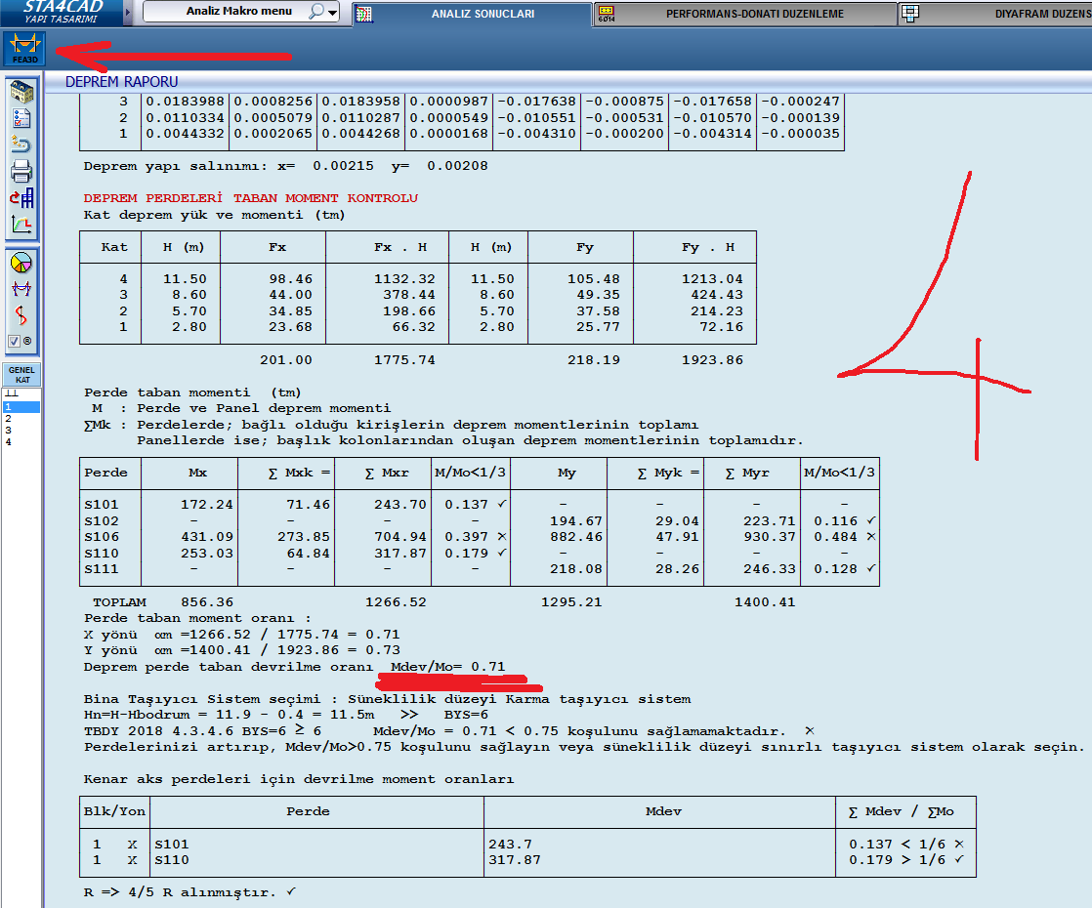This screenshot has width=1092, height=908.
Task: Click the red S-curve icon
Action: (x=21, y=315)
